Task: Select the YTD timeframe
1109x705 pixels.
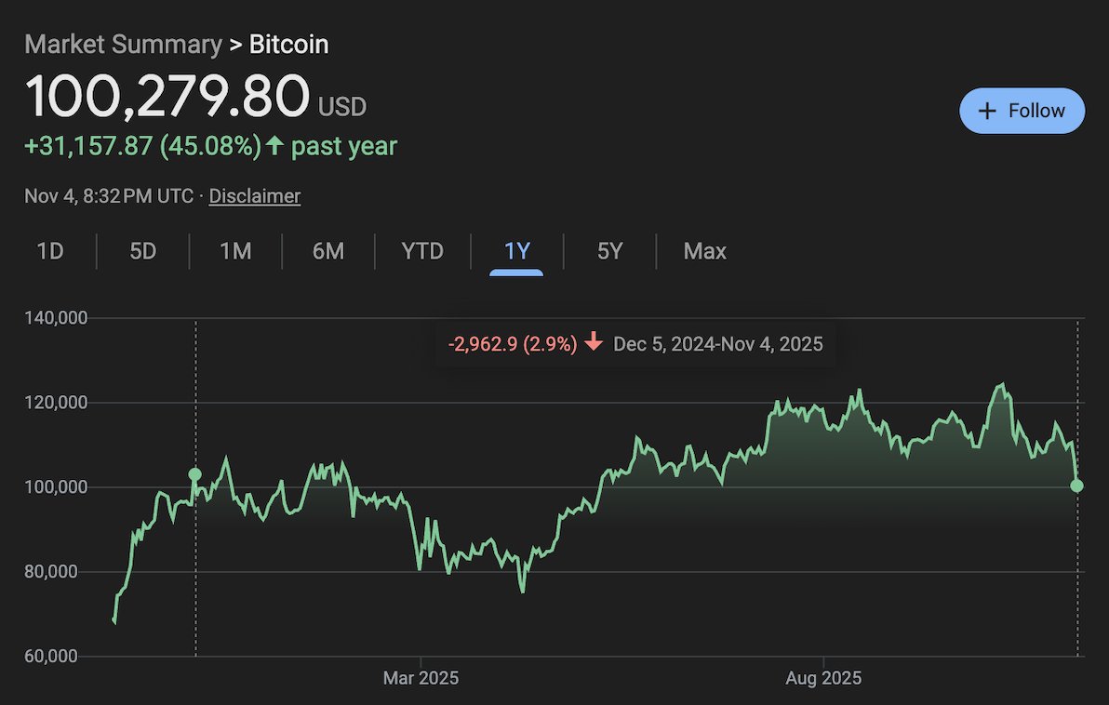Action: pos(423,251)
